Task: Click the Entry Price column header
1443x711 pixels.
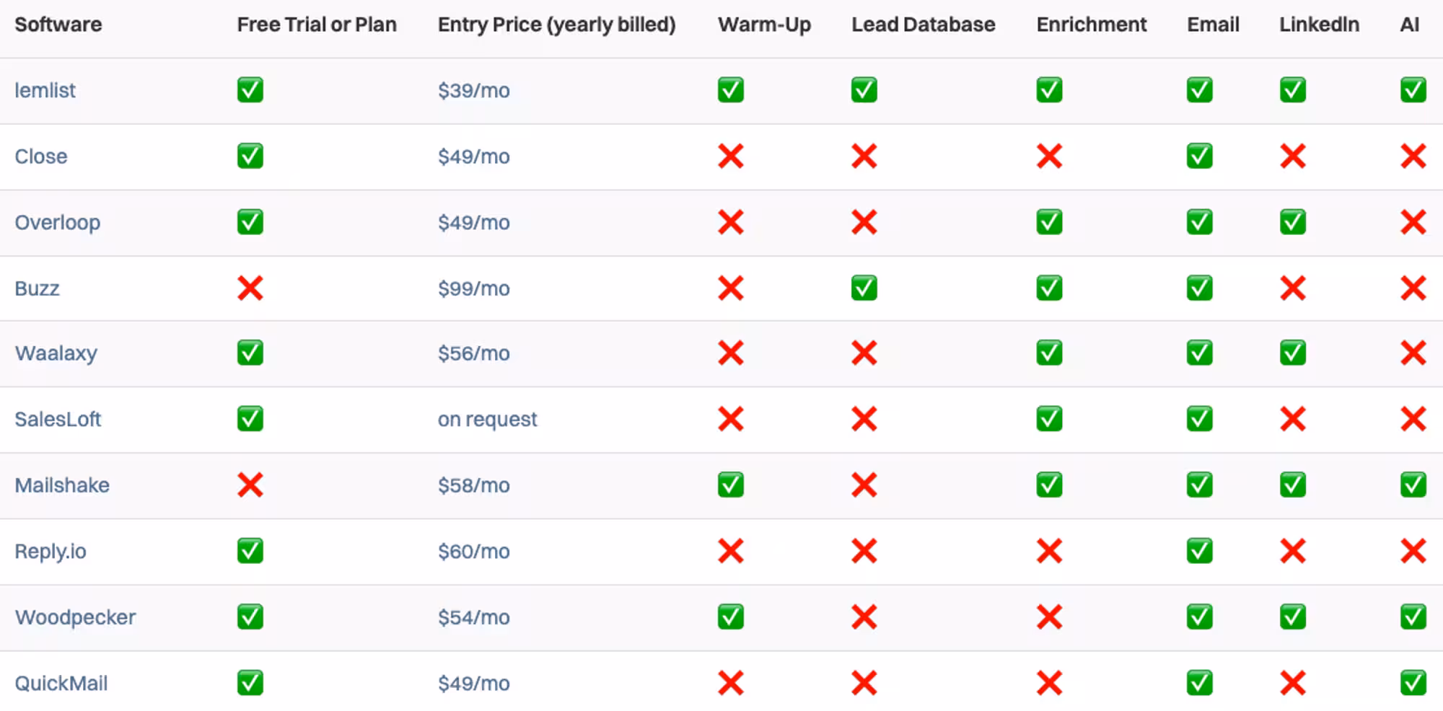Action: 556,25
